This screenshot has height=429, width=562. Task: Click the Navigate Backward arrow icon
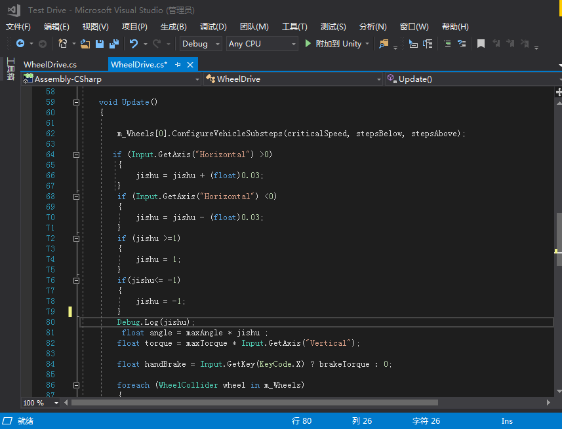[x=20, y=44]
